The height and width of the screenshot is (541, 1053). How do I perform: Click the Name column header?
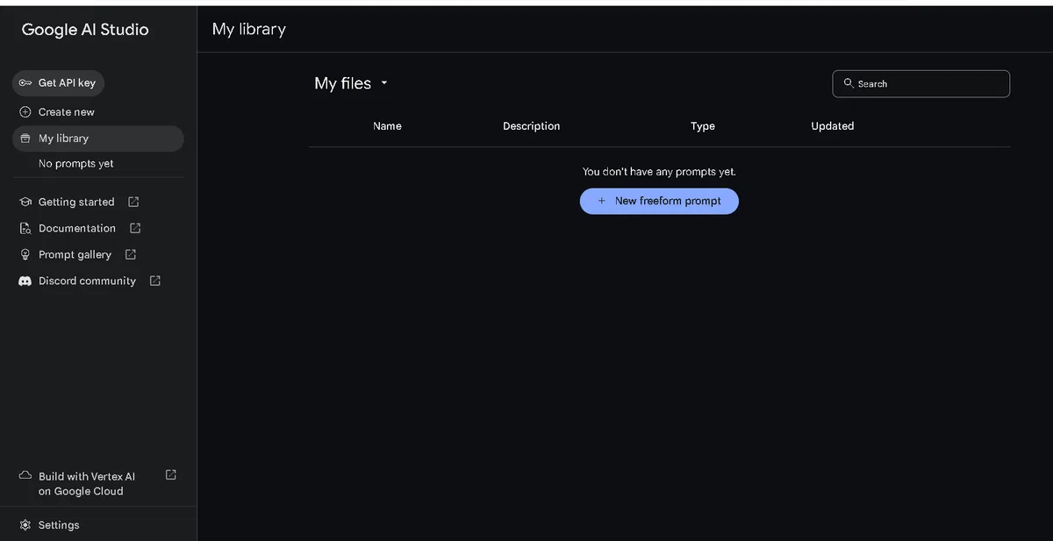tap(387, 126)
